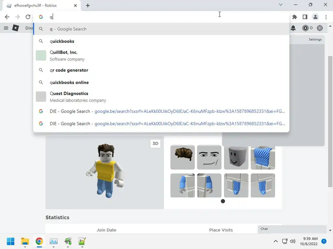Select the 'qr code generator' suggestion

pos(161,70)
